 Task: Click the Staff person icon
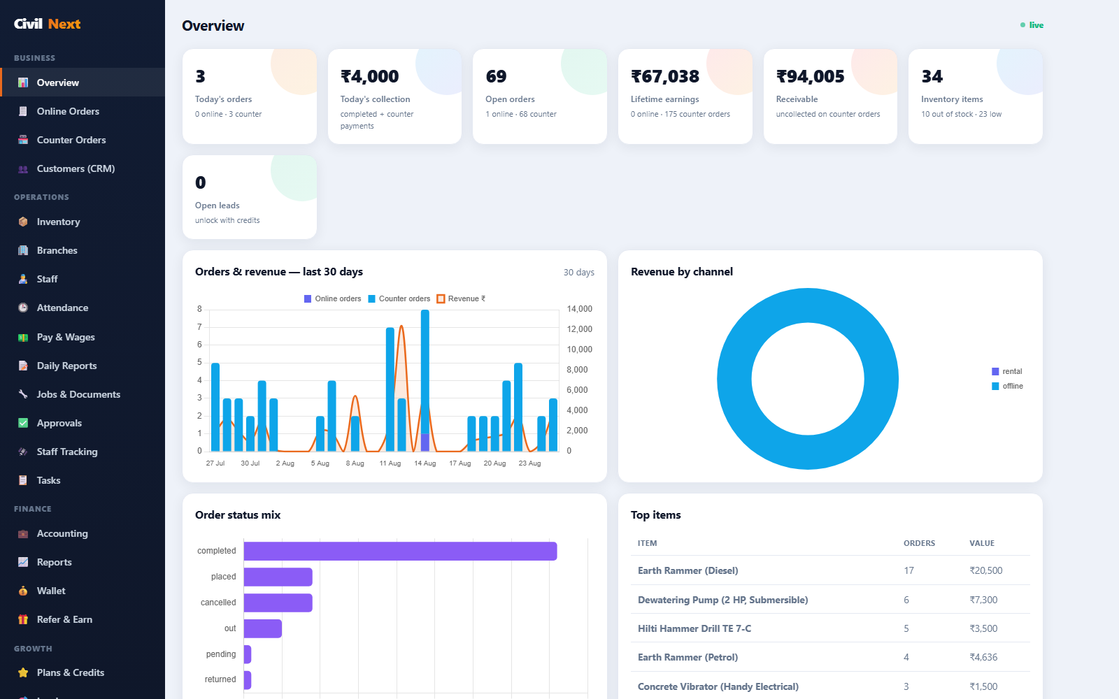[x=23, y=279]
